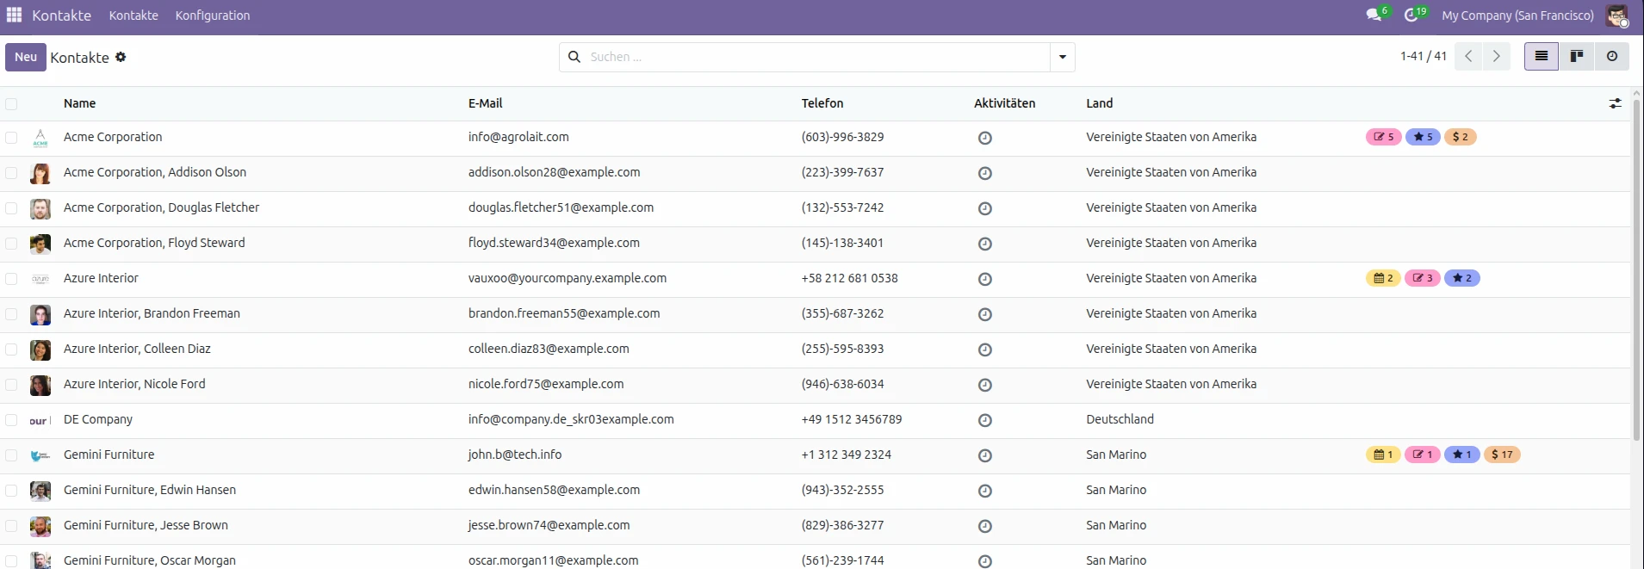Open the Konfiguration menu
This screenshot has height=569, width=1644.
(x=213, y=15)
